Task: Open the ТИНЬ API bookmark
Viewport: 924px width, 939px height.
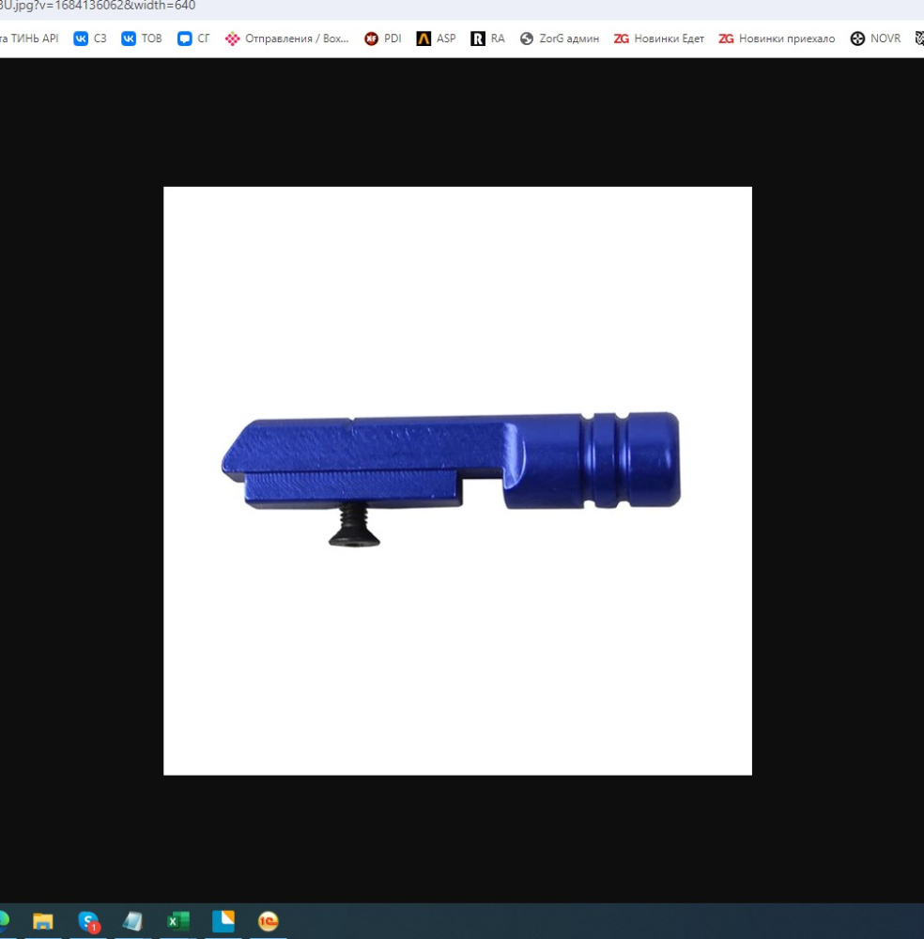Action: tap(29, 38)
